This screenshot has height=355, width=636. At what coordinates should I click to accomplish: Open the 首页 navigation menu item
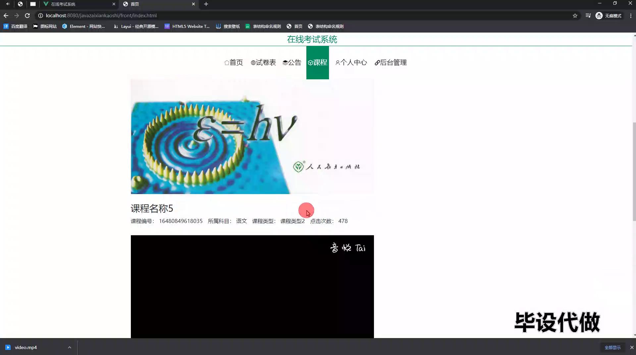234,63
